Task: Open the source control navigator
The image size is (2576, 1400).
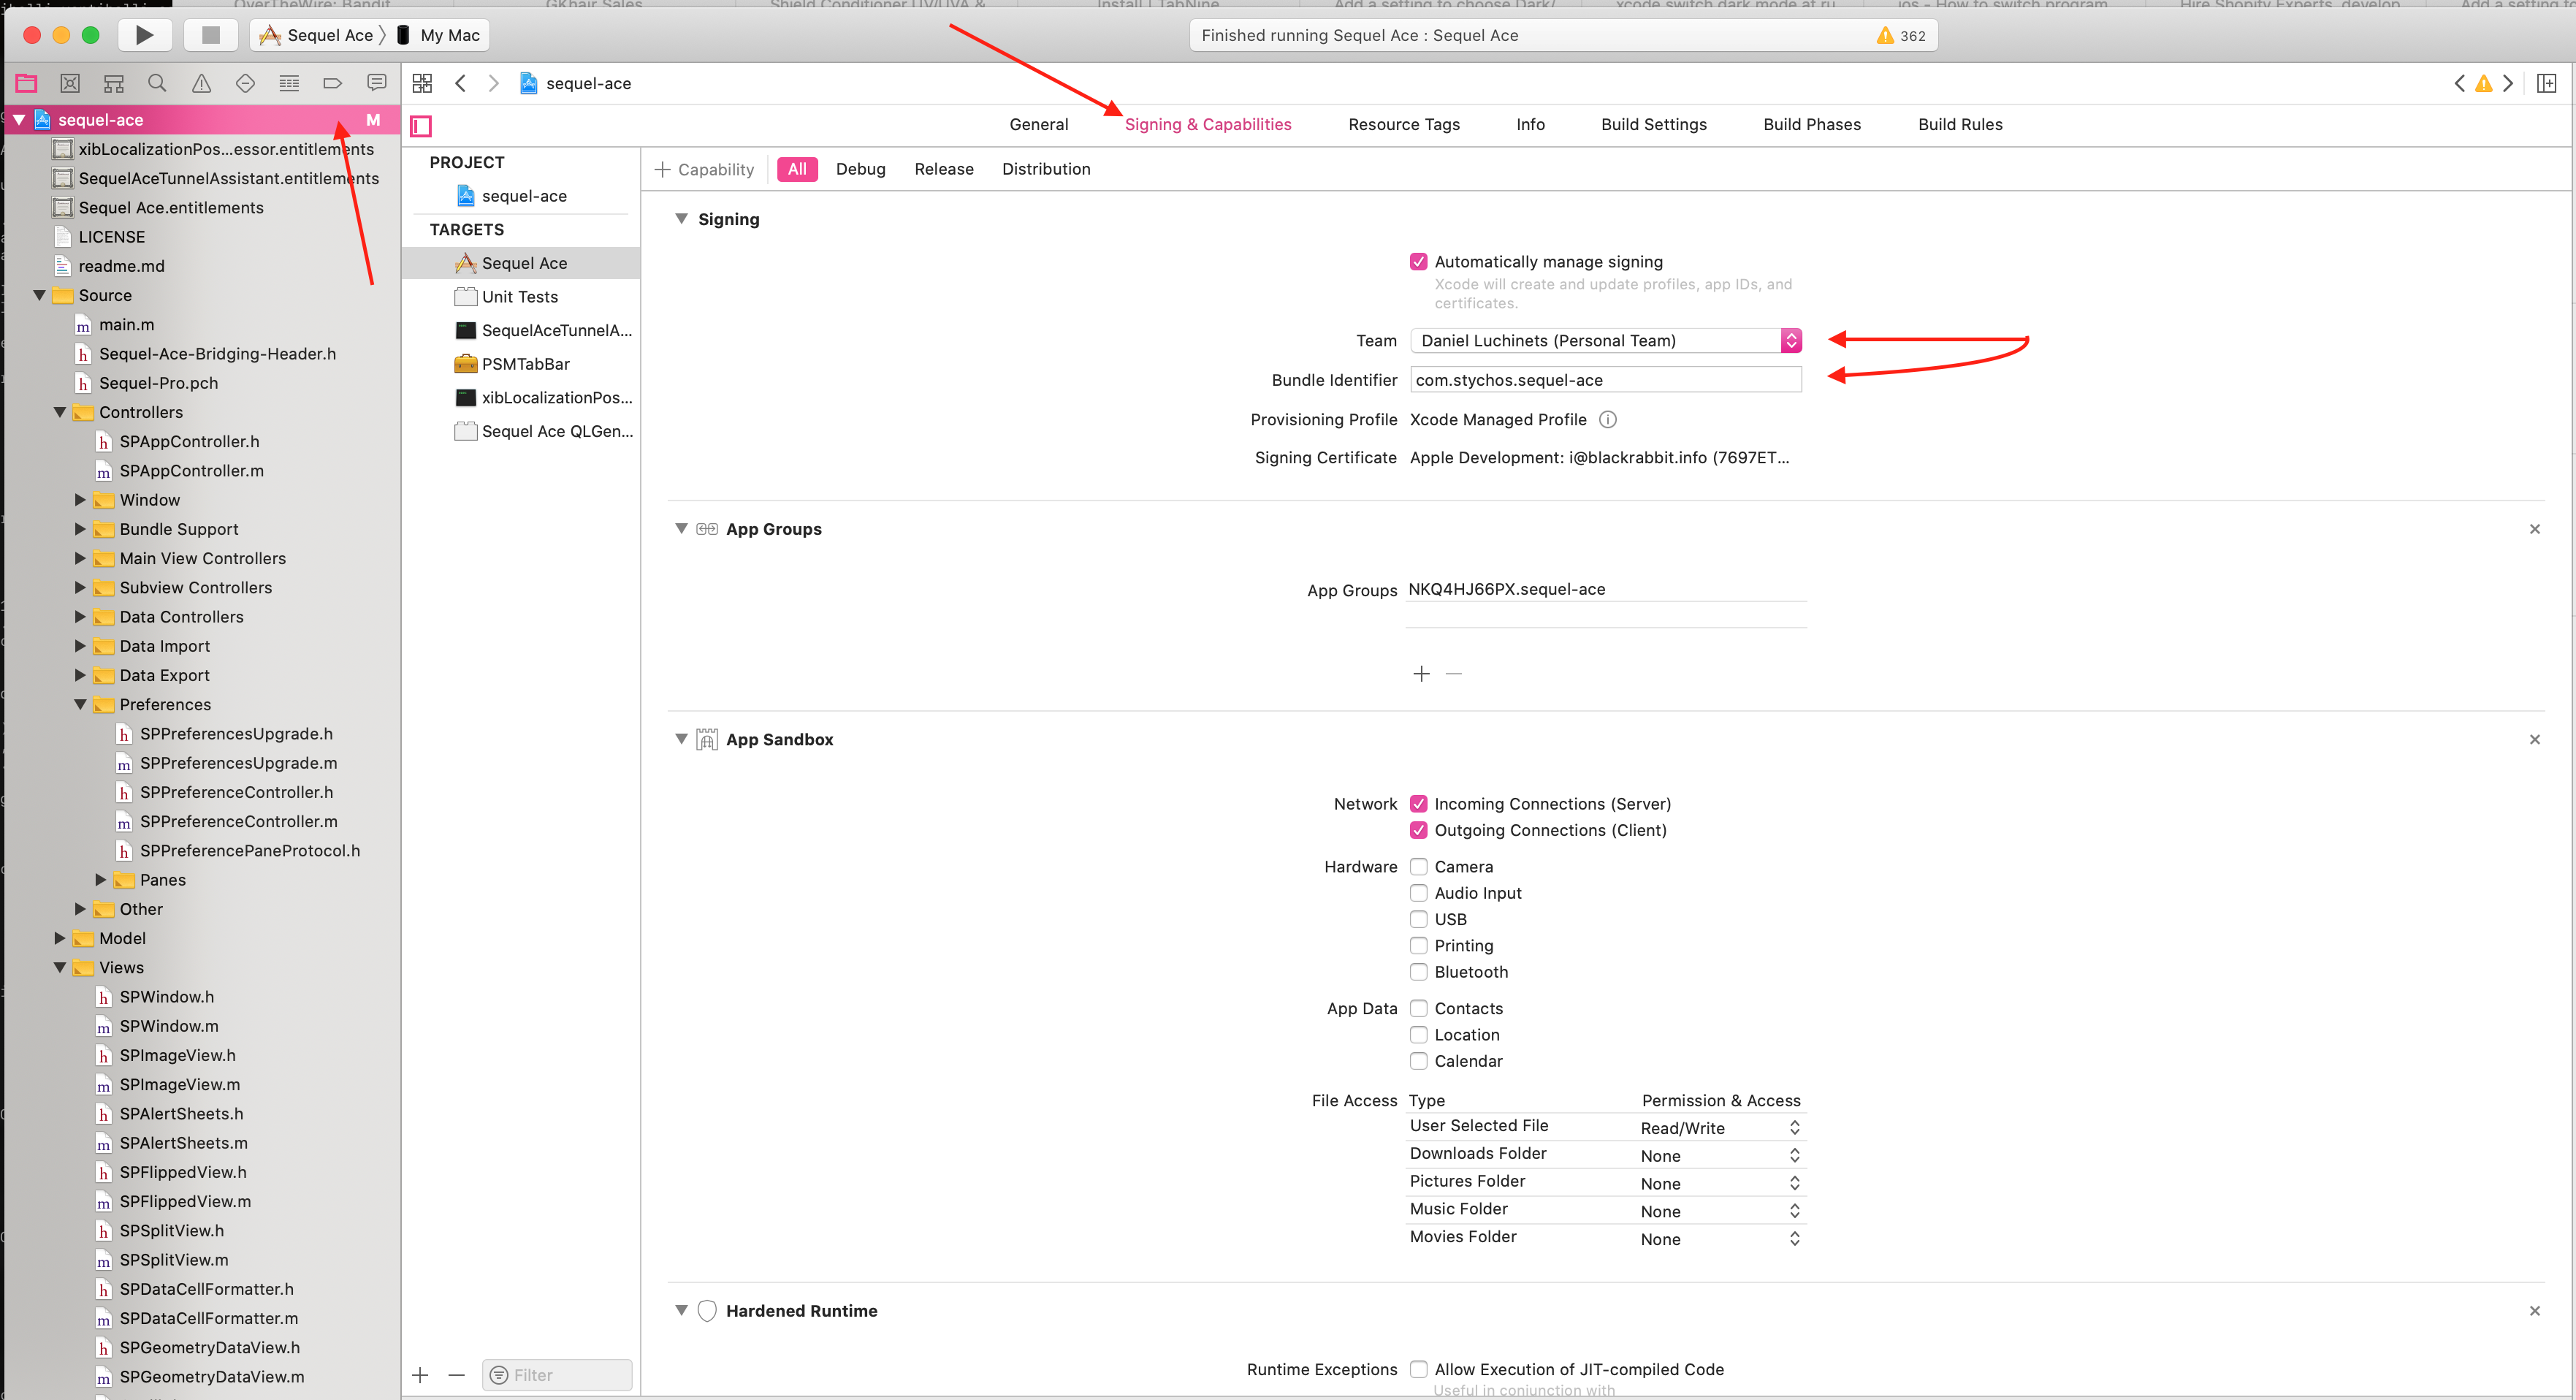Action: (70, 83)
